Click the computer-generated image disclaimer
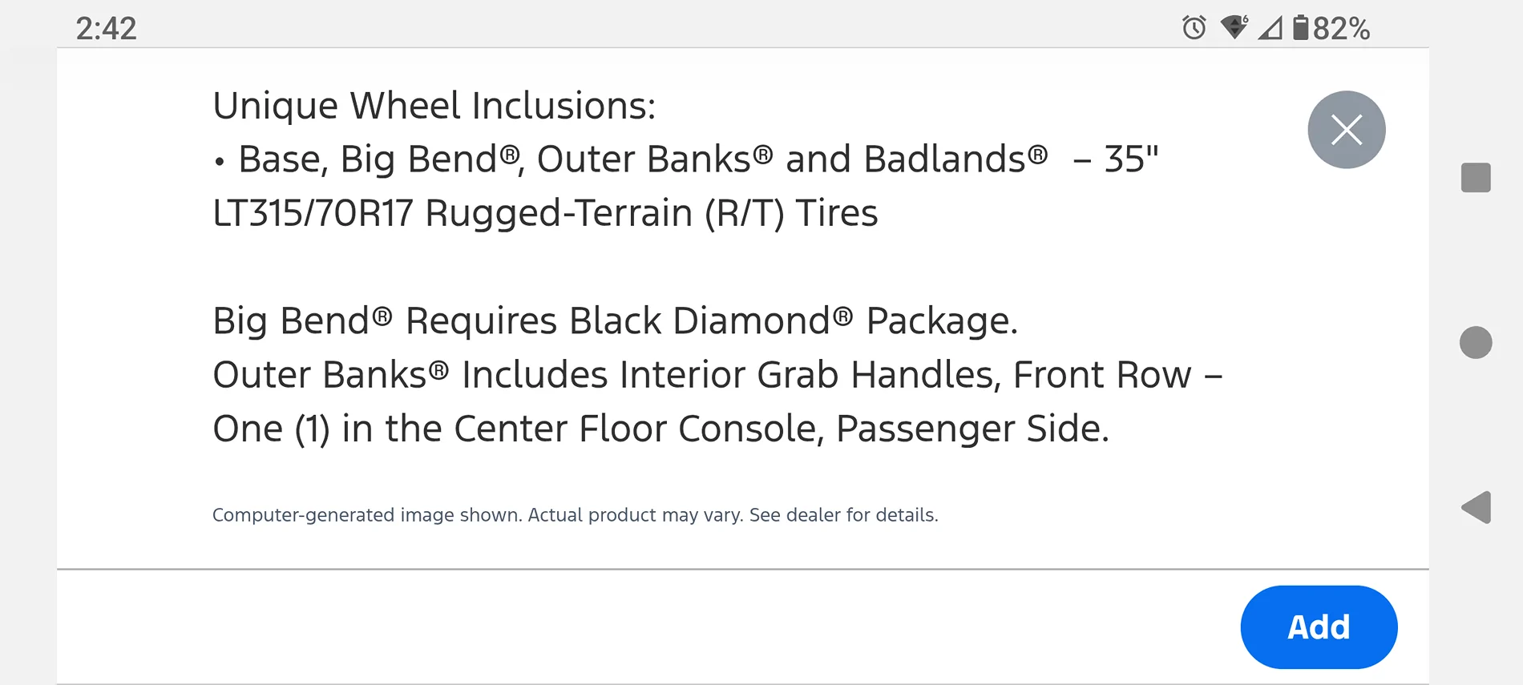The width and height of the screenshot is (1523, 685). tap(575, 515)
